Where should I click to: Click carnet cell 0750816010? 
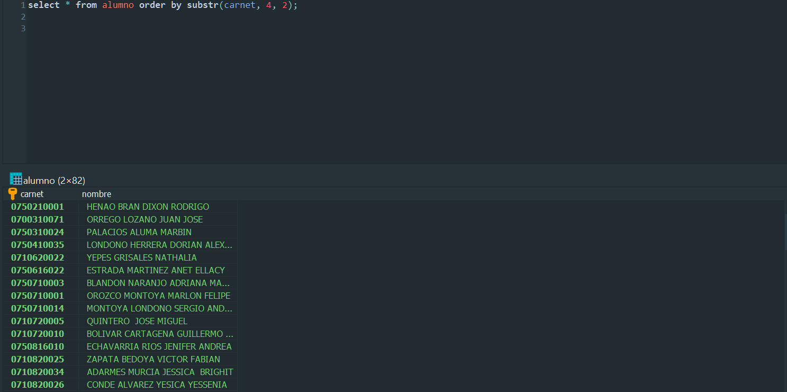coord(38,346)
